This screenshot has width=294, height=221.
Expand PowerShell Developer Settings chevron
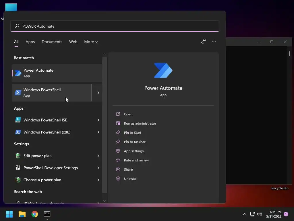tap(98, 168)
